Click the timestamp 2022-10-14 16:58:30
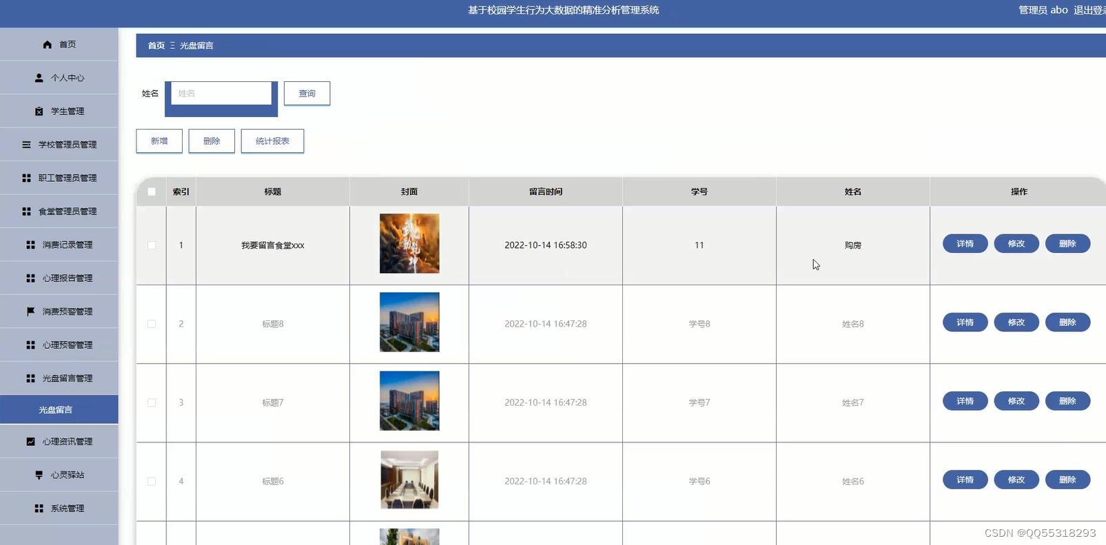This screenshot has height=545, width=1106. [x=546, y=245]
